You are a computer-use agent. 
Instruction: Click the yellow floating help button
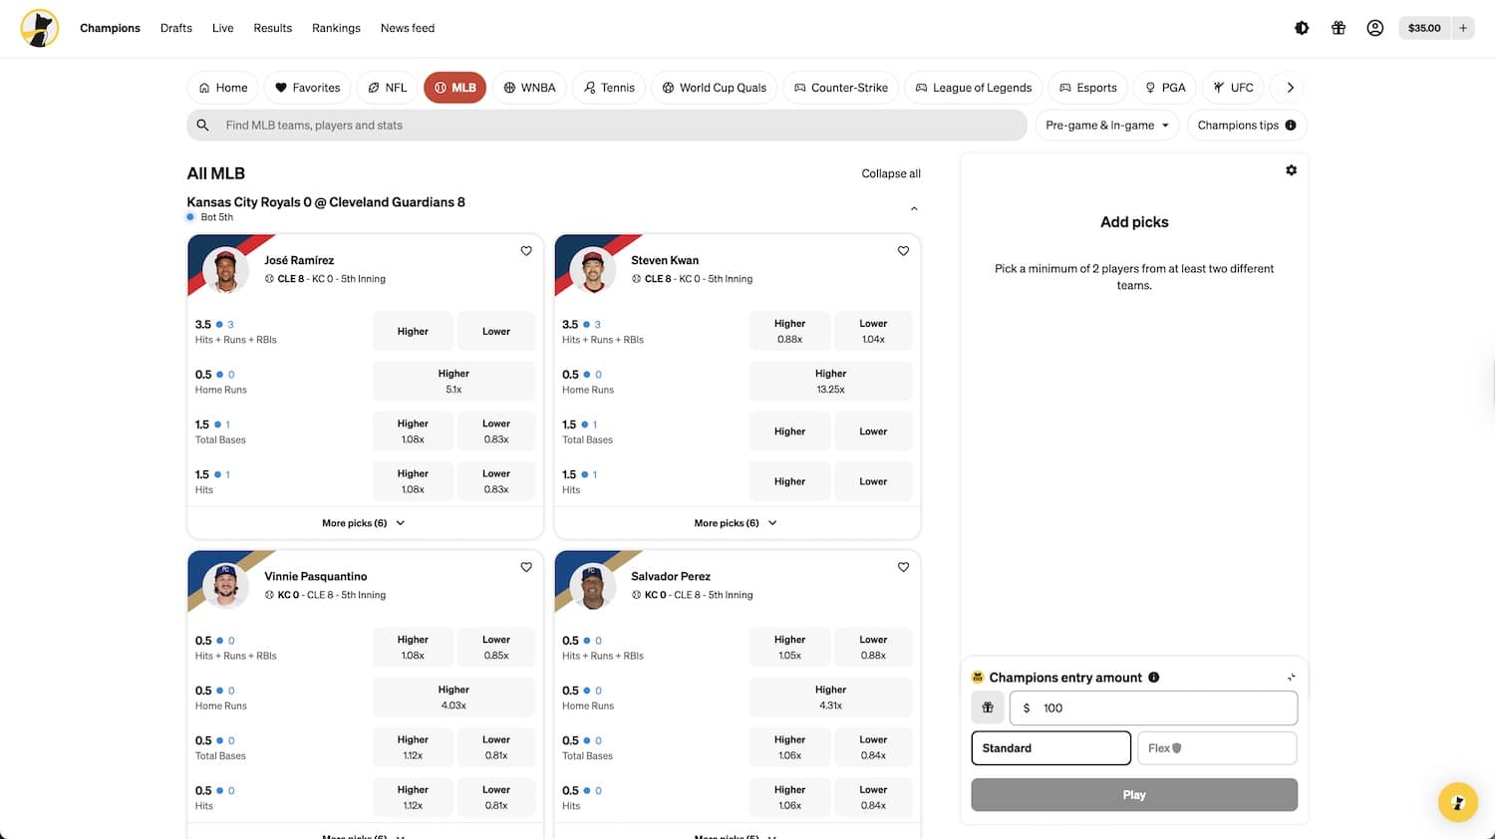coord(1457,802)
